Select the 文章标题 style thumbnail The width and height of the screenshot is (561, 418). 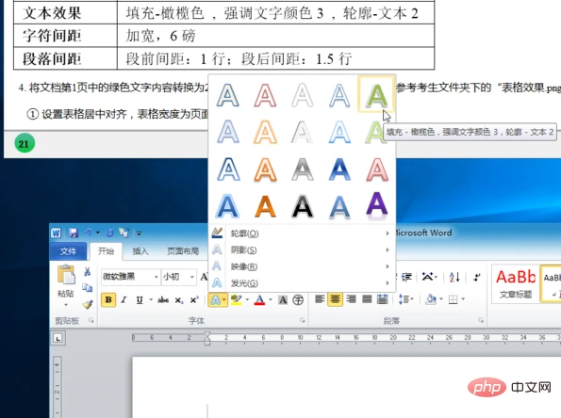pos(516,284)
